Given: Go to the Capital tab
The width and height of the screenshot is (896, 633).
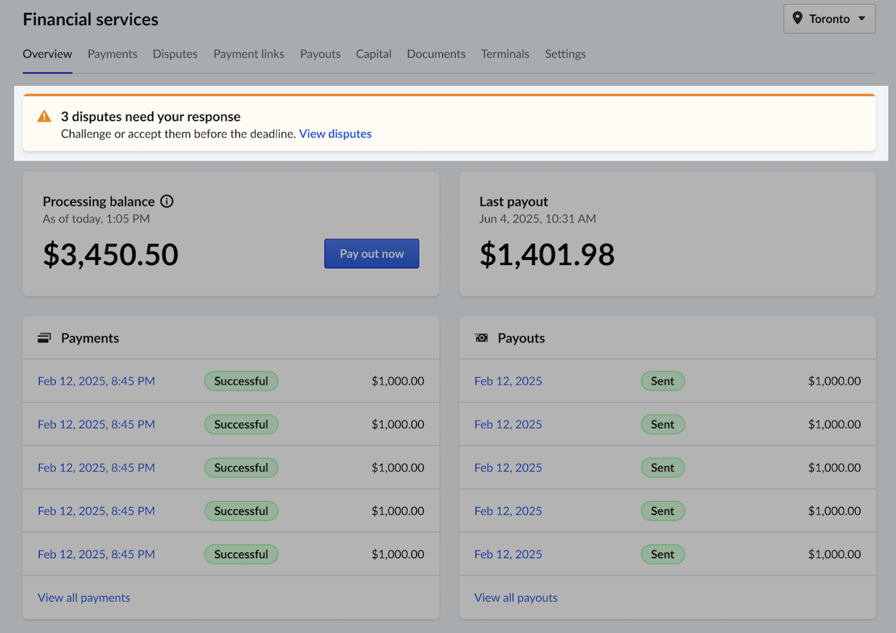Looking at the screenshot, I should pyautogui.click(x=373, y=54).
